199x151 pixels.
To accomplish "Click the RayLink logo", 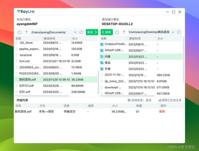I will coord(26,12).
